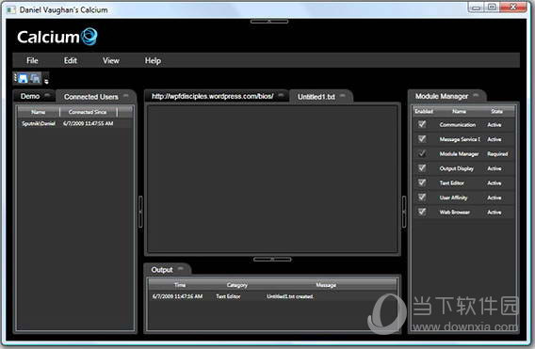This screenshot has height=349, width=535.
Task: Disable the Text Editor module checkbox
Action: [422, 182]
